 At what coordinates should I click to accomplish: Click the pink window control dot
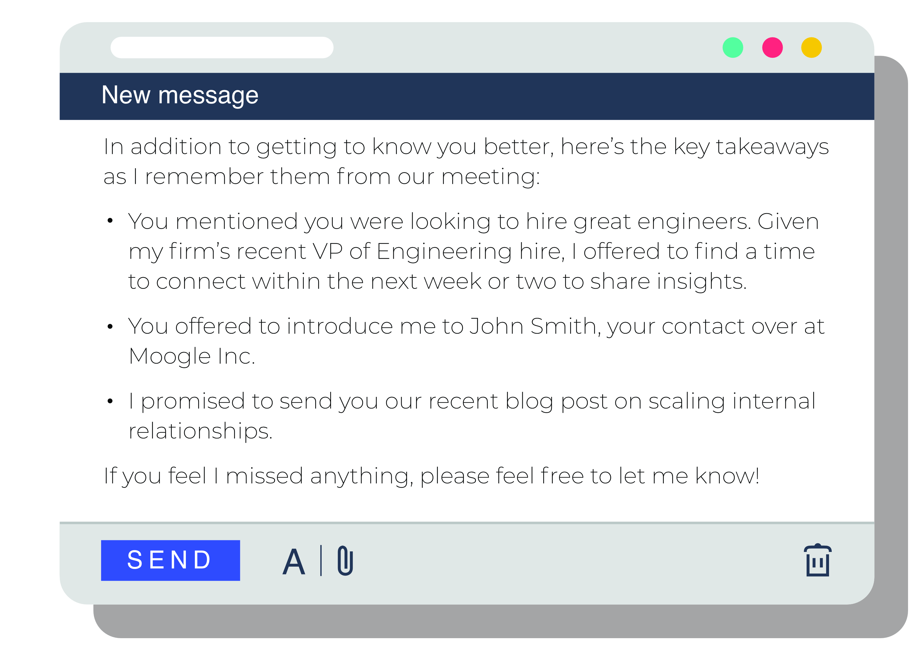point(772,48)
